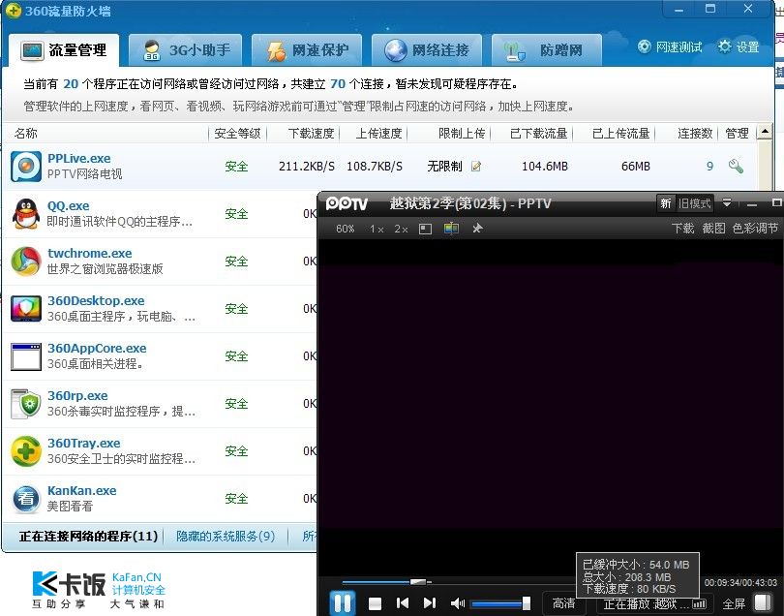Show 正在连接网络的程序(11) list

click(x=88, y=537)
